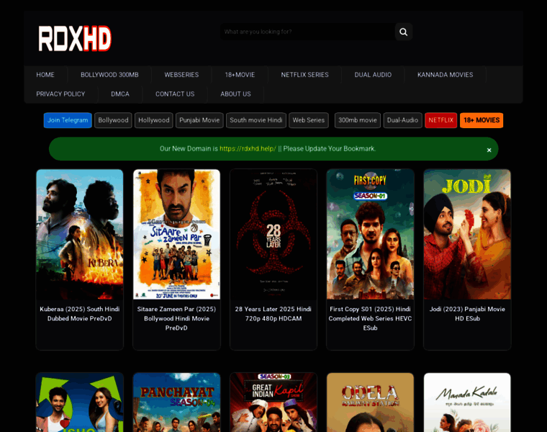The width and height of the screenshot is (547, 432).
Task: Go to the DMCA page
Action: tap(120, 94)
